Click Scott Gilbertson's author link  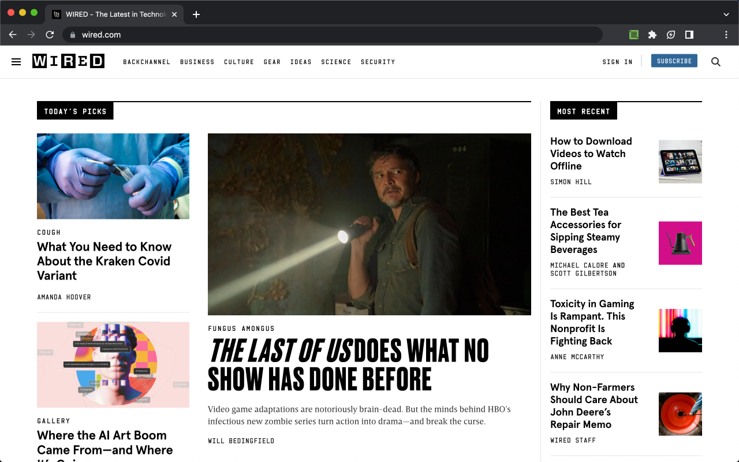584,273
